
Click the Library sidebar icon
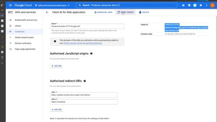[x=11, y=26]
